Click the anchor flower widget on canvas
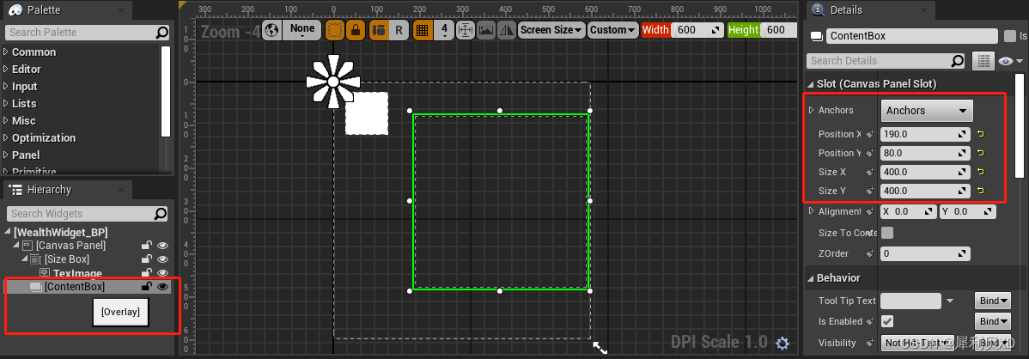This screenshot has width=1029, height=359. point(333,82)
